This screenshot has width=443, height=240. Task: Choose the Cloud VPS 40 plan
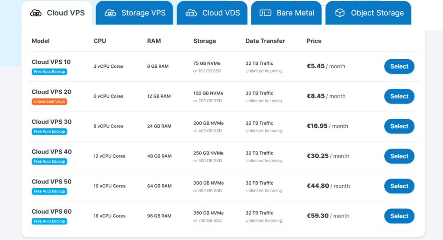click(399, 156)
